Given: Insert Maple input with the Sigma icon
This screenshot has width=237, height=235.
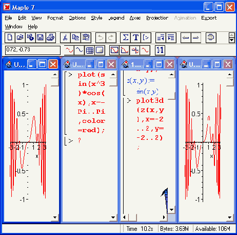Looking at the screenshot, I should point(126,38).
